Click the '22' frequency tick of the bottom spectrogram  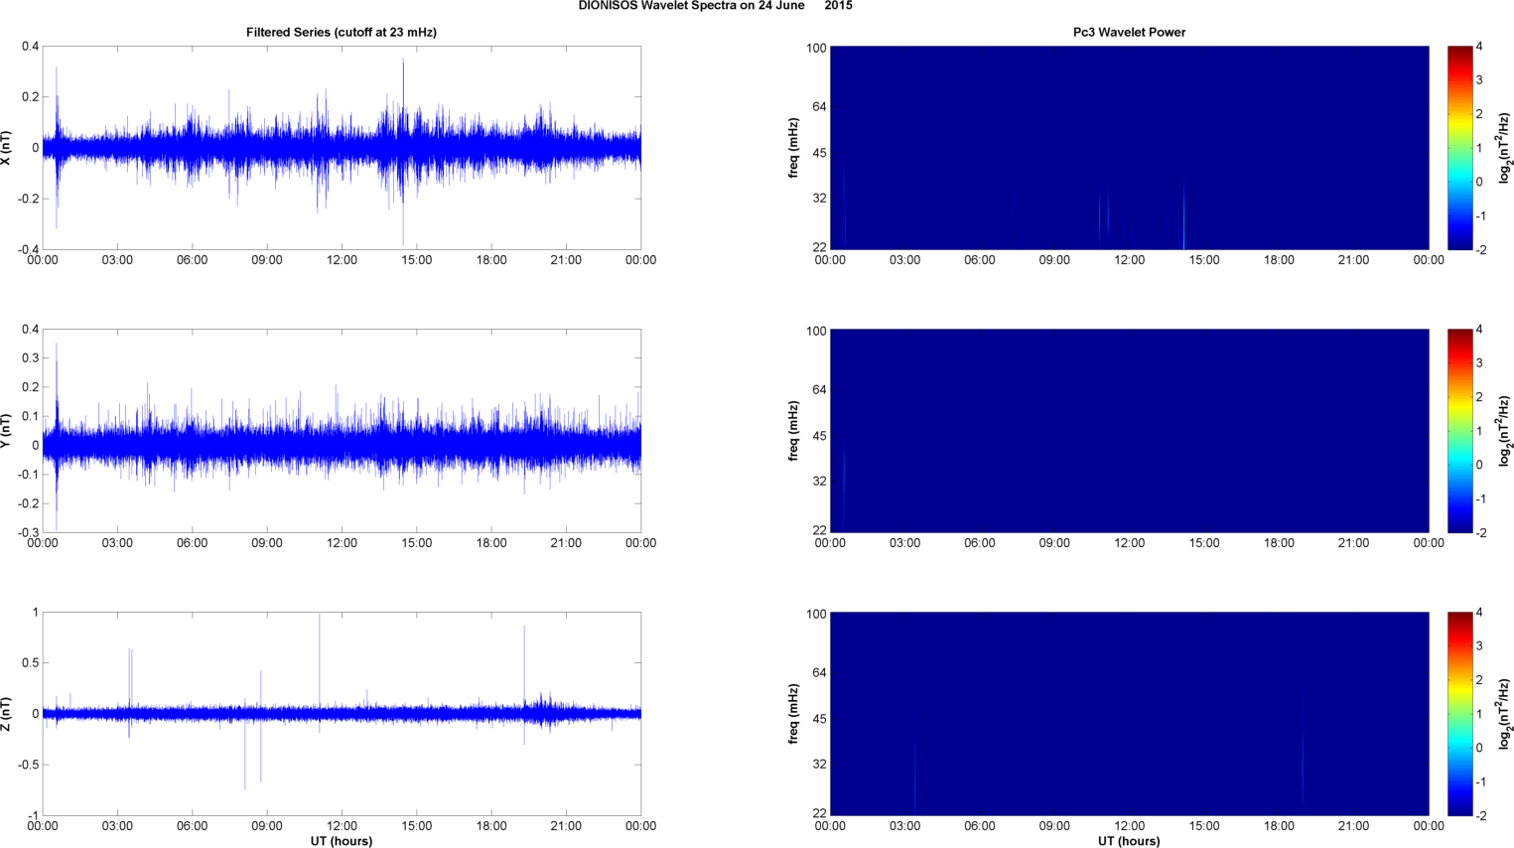click(819, 813)
